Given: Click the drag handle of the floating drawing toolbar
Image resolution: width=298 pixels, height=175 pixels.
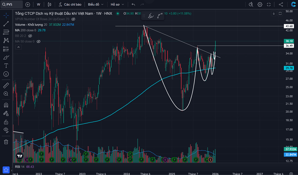Looking at the screenshot, I should [144, 16].
